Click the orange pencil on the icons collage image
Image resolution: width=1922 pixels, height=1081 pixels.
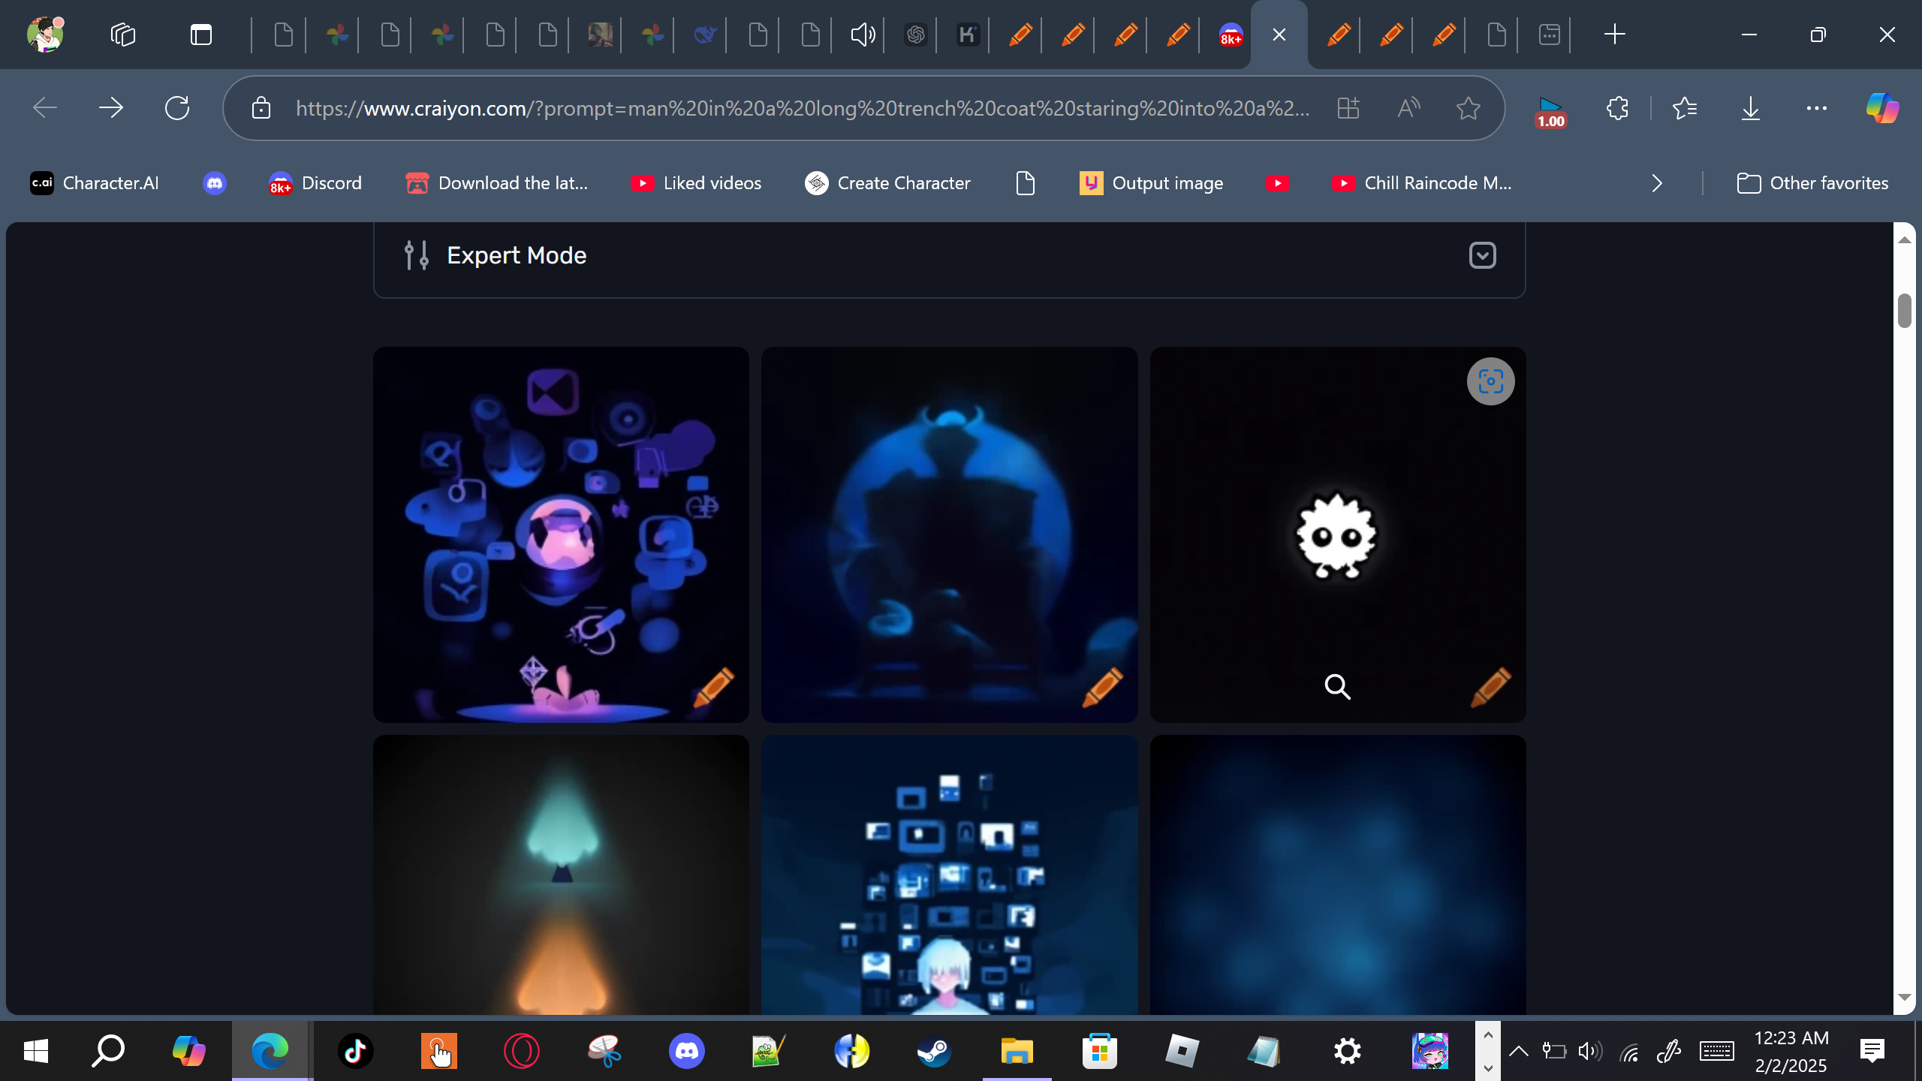pos(712,687)
